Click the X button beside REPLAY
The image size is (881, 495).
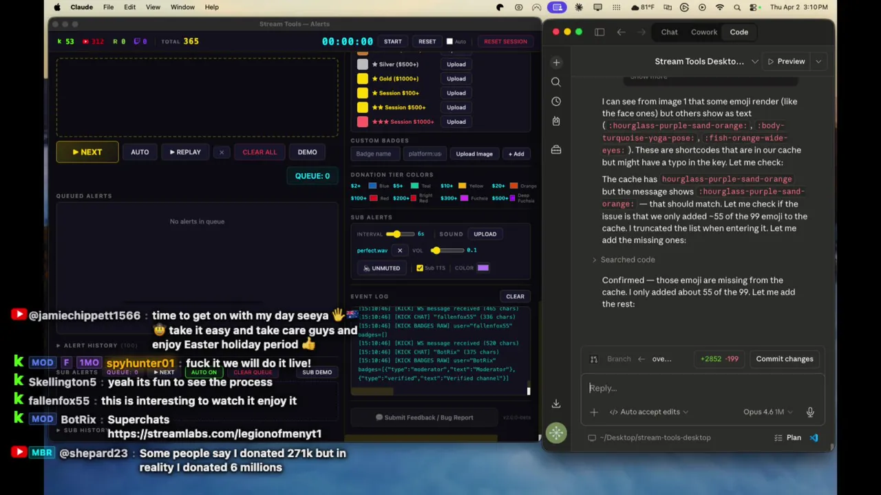pyautogui.click(x=221, y=152)
